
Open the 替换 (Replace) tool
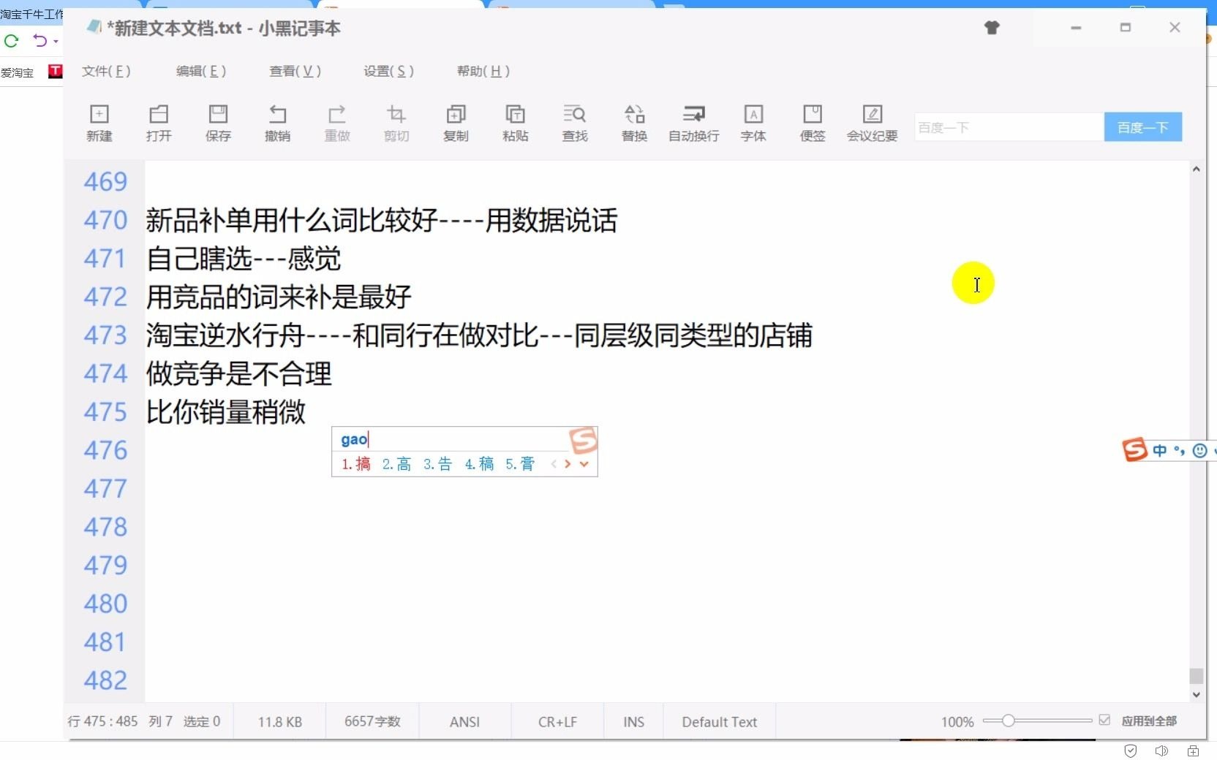pyautogui.click(x=634, y=123)
